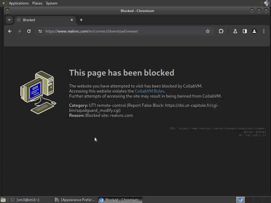Click the window menu button on the title bar
Viewport: 271px width, 203px height.
7,11
